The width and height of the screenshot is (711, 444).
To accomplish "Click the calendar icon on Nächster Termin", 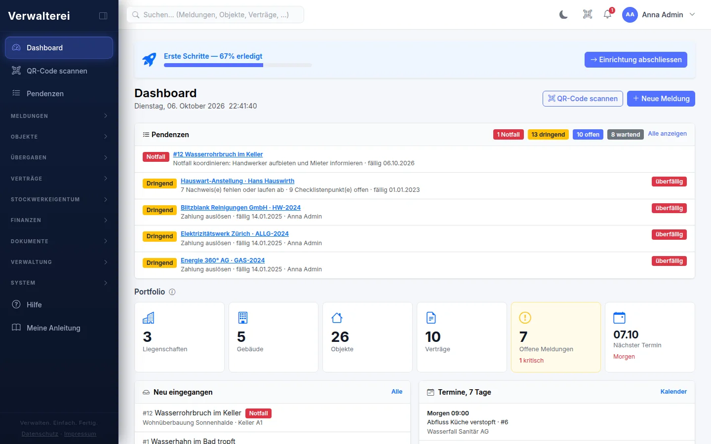I will 619,317.
